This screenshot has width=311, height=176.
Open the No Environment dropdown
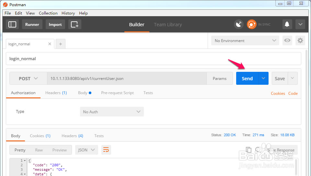pos(245,40)
